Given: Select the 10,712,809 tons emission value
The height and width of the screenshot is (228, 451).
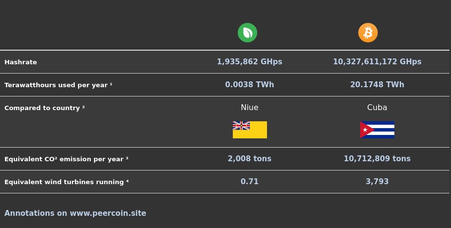Looking at the screenshot, I should click(377, 158).
